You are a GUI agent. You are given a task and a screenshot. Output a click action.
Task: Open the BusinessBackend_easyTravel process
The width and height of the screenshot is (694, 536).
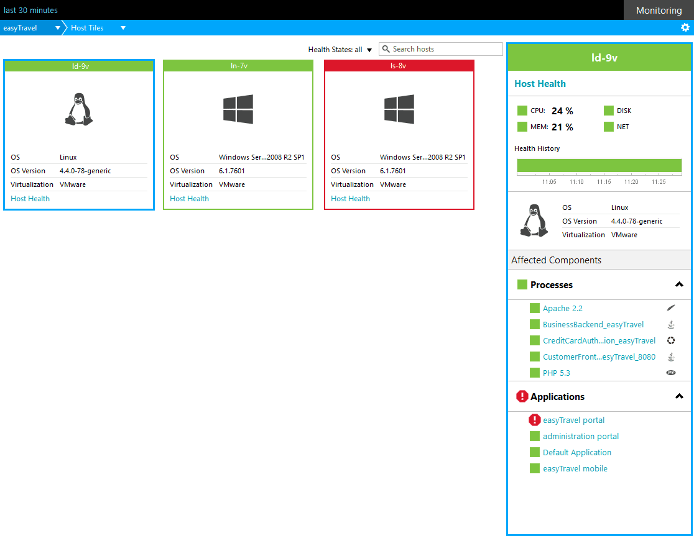593,324
